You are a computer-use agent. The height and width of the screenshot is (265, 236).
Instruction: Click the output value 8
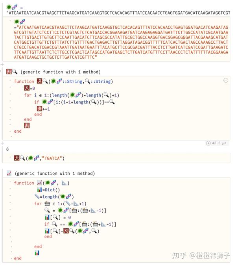(x=7, y=149)
